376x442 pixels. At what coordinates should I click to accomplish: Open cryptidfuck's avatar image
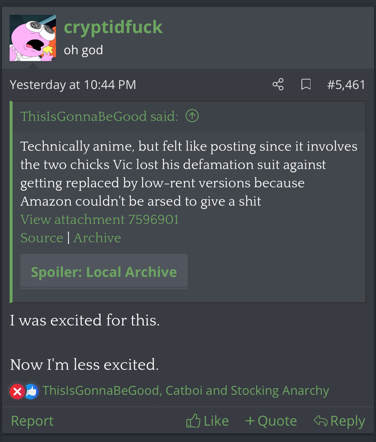[33, 38]
